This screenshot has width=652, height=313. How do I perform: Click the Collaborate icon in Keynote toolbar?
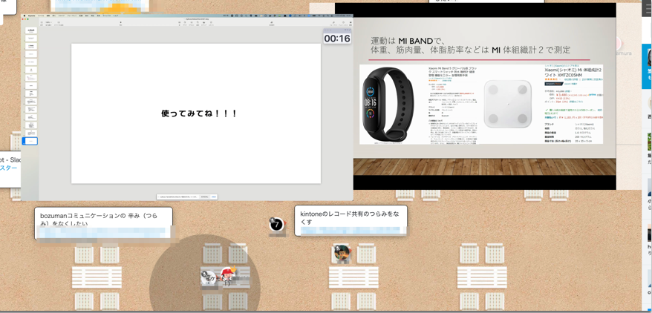pyautogui.click(x=272, y=23)
